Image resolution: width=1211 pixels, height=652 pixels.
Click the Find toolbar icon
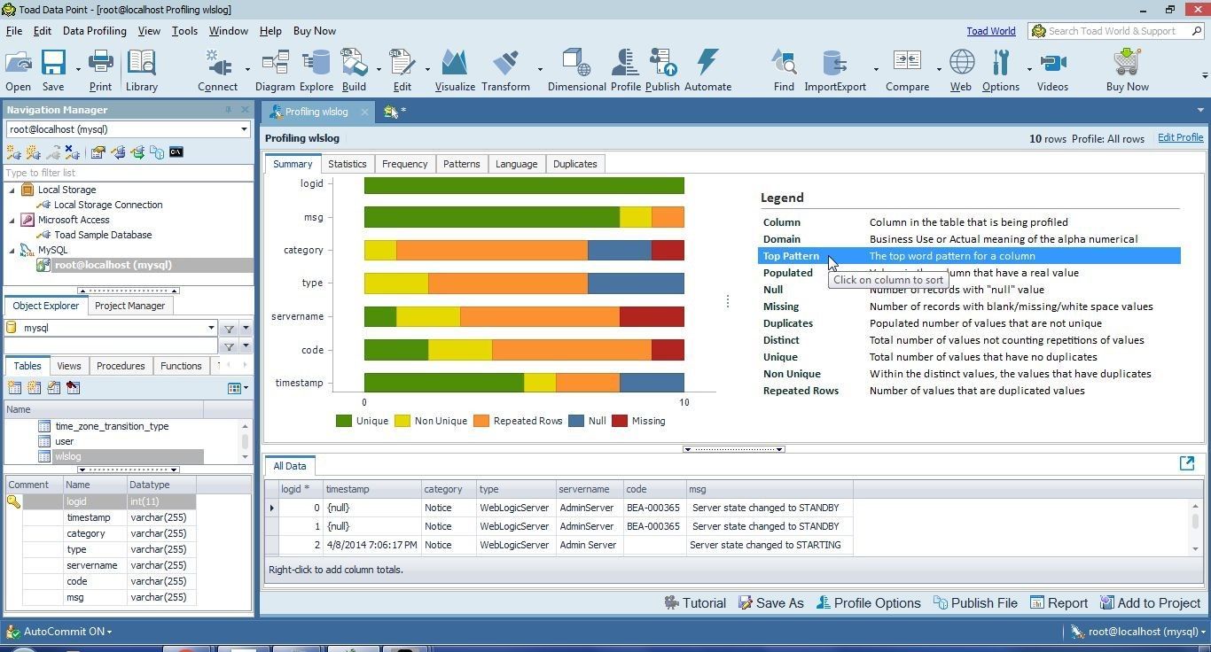coord(784,63)
